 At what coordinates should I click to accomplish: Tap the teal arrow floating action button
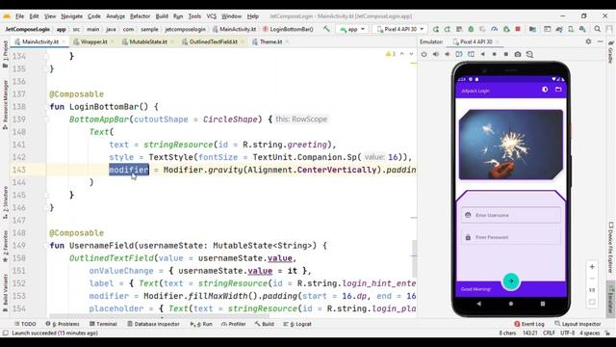tap(511, 280)
